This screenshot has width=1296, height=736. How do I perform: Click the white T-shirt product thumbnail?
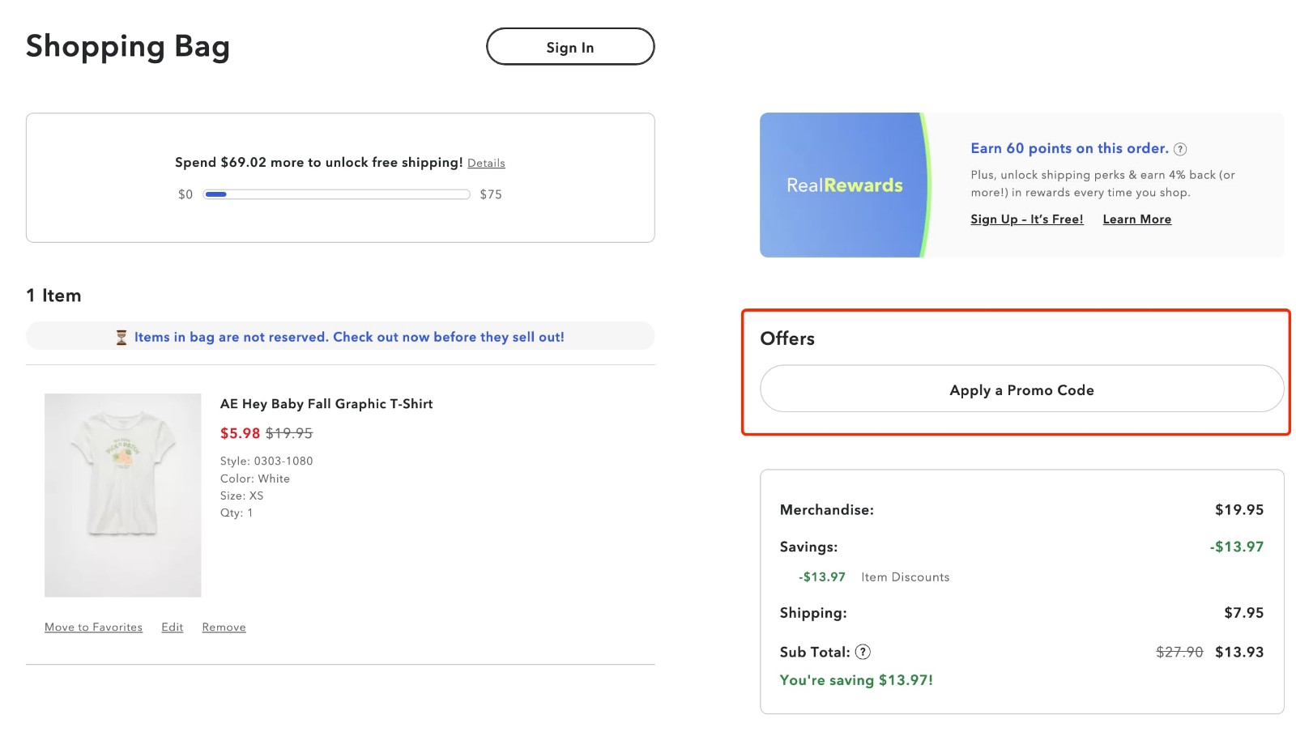(x=123, y=495)
